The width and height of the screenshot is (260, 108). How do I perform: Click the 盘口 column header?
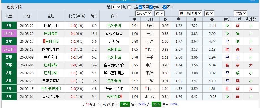click(150, 19)
